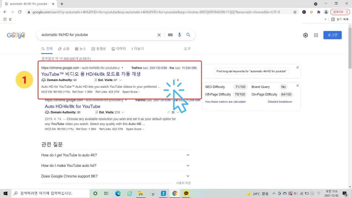Click the bookmark star in the address bar

tap(295, 12)
